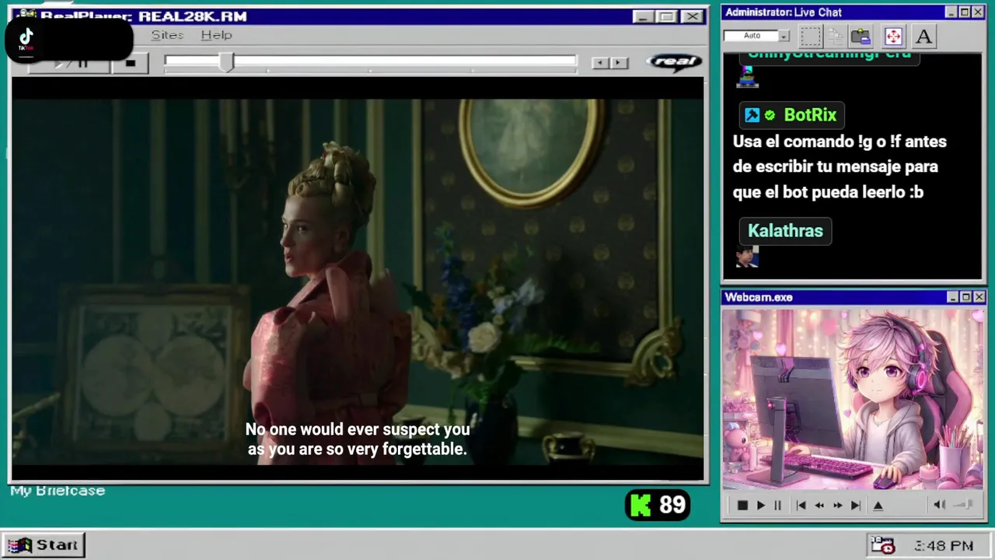The width and height of the screenshot is (995, 560).
Task: Click Rewind in Webcam.exe controls
Action: point(819,506)
